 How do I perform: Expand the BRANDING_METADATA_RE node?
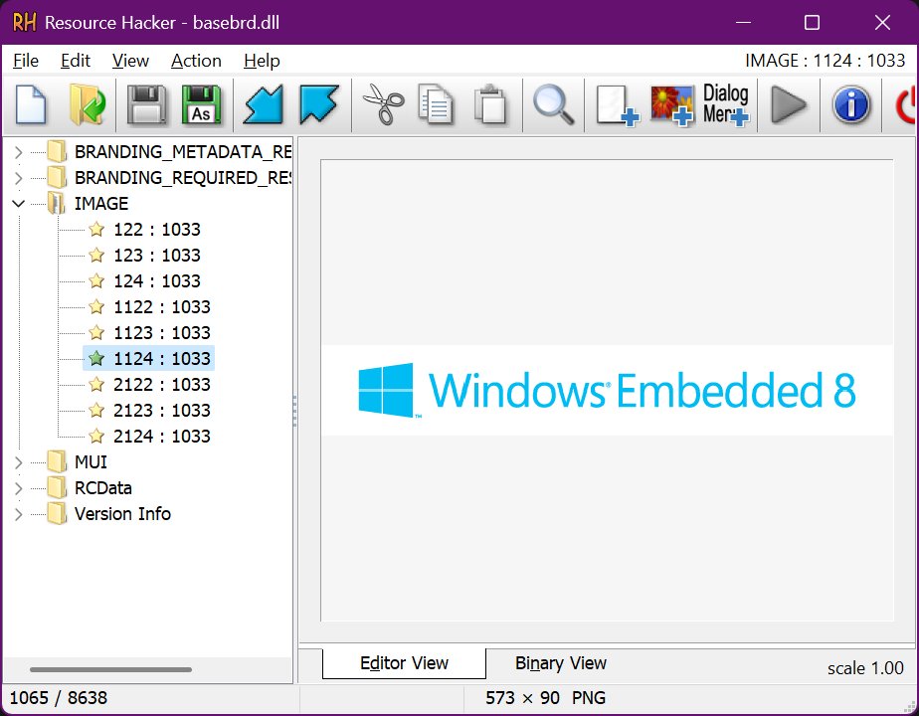click(18, 152)
